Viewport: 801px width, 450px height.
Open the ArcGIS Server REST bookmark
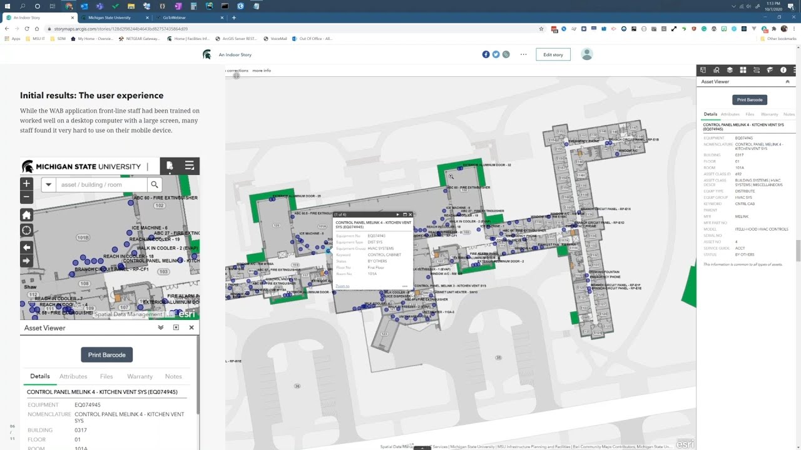tap(237, 39)
